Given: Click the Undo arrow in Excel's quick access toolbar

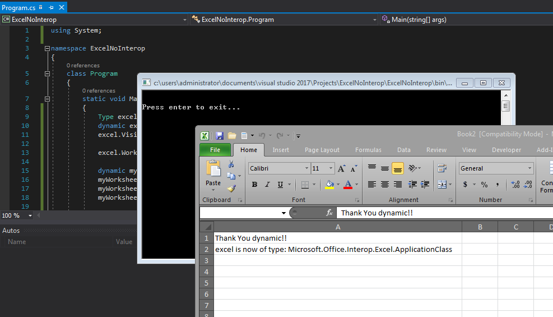Looking at the screenshot, I should click(262, 136).
